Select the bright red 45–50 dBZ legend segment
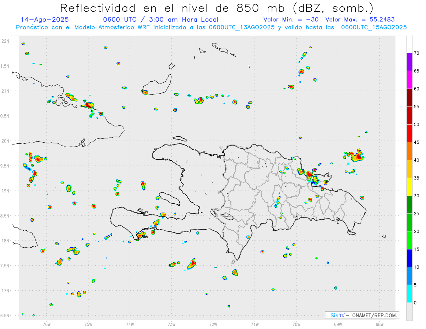The width and height of the screenshot is (426, 329). pos(409,133)
